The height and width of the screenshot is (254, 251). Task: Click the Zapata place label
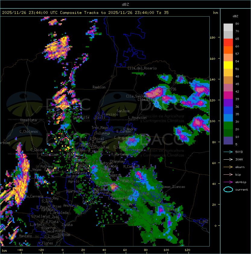click(x=67, y=225)
